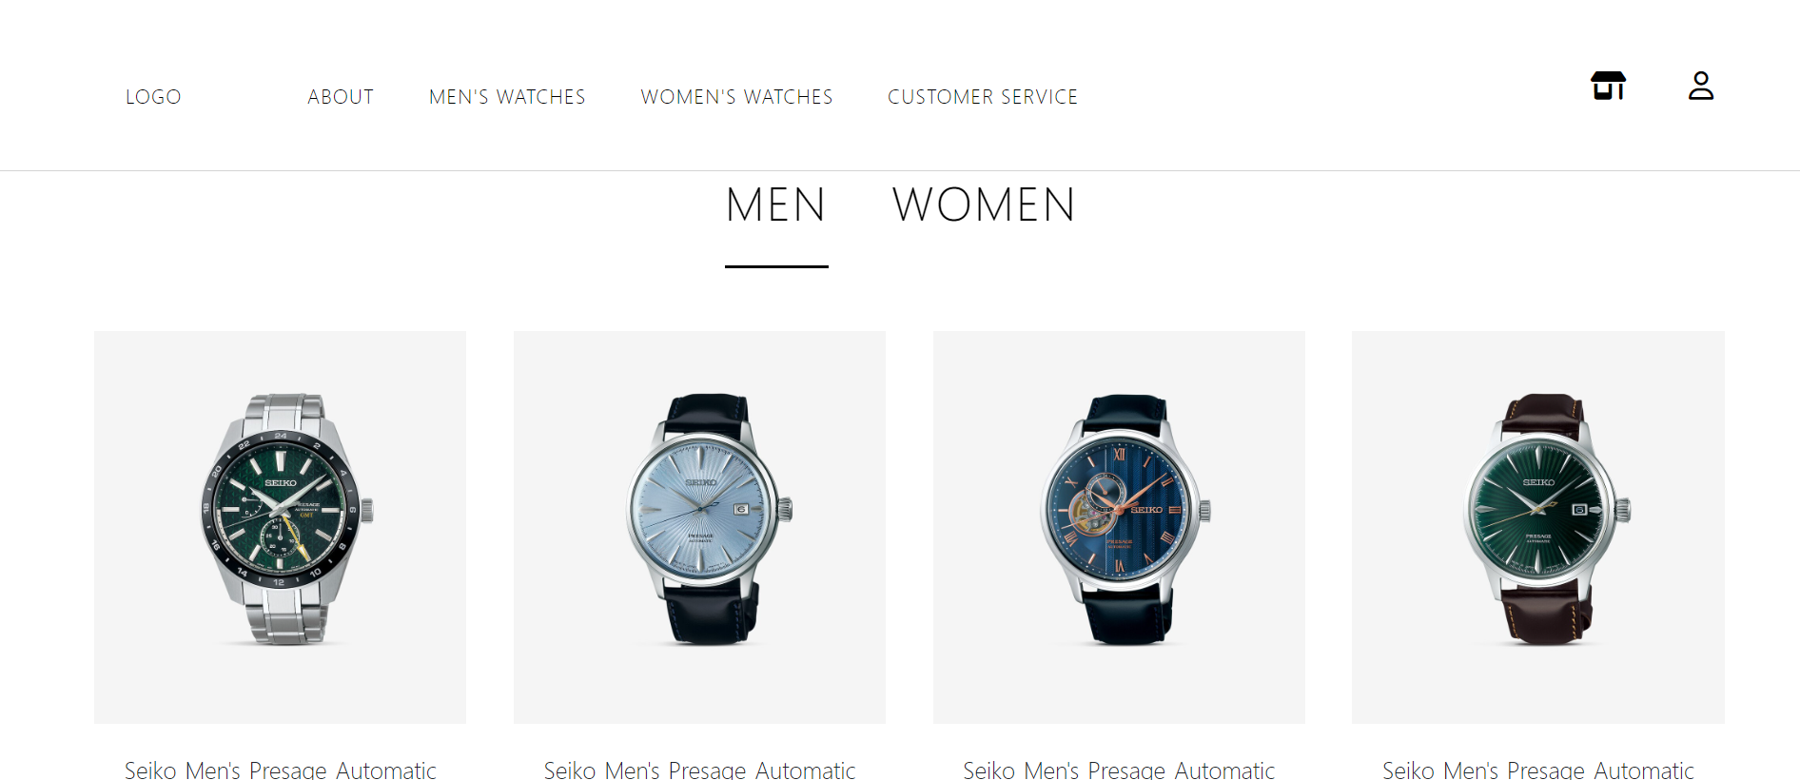View green dial brown strap watch image

[x=1546, y=519]
